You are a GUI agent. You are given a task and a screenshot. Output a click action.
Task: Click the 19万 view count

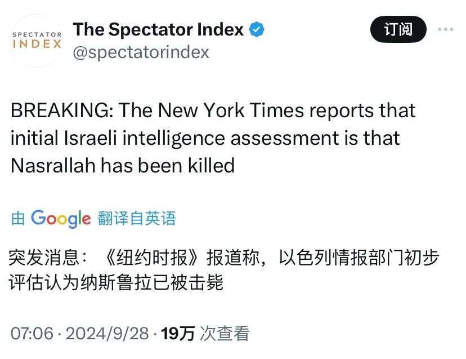(178, 333)
